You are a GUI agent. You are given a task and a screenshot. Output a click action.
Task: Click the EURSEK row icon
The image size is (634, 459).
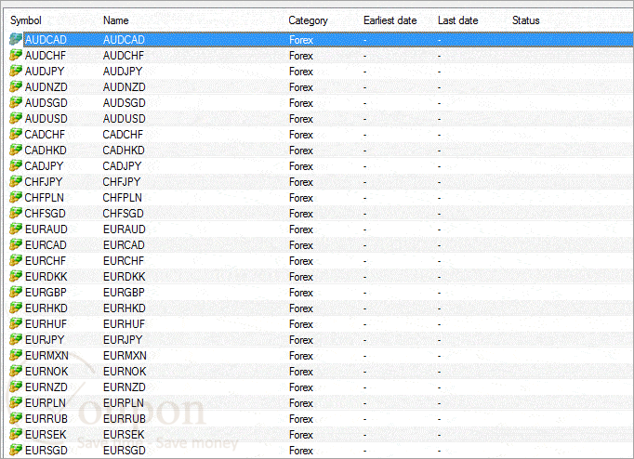point(16,434)
